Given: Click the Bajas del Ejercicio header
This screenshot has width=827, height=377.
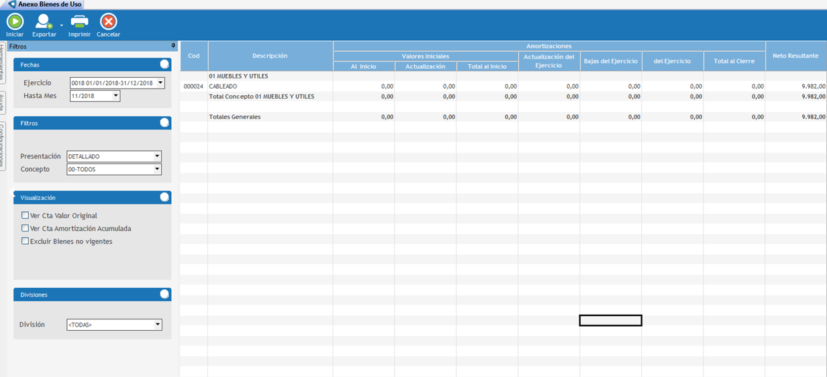Looking at the screenshot, I should (x=611, y=61).
